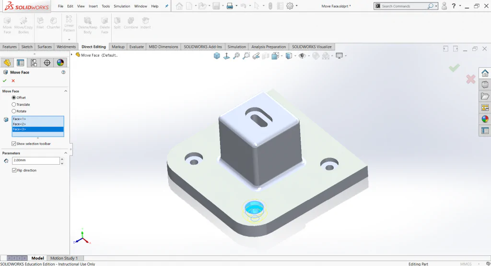Uncheck Show selection toolbar

coord(14,144)
